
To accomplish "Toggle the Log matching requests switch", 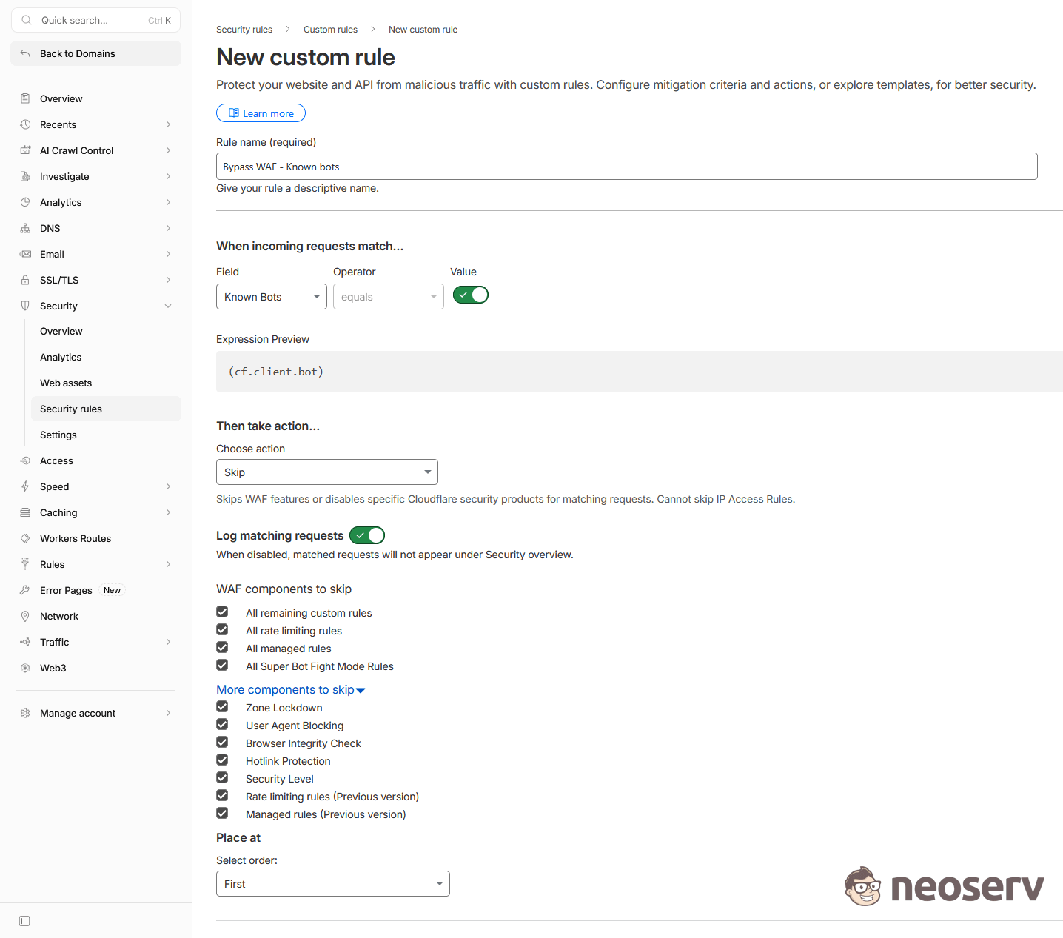I will tap(367, 535).
